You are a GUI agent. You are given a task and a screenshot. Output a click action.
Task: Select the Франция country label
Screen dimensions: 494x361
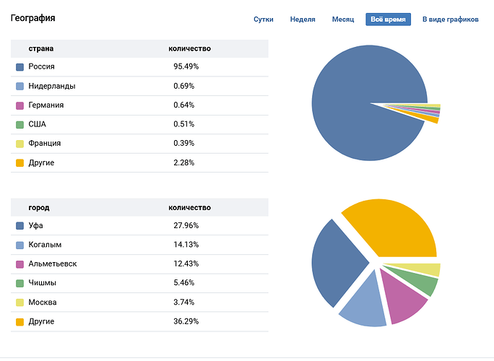tap(45, 144)
